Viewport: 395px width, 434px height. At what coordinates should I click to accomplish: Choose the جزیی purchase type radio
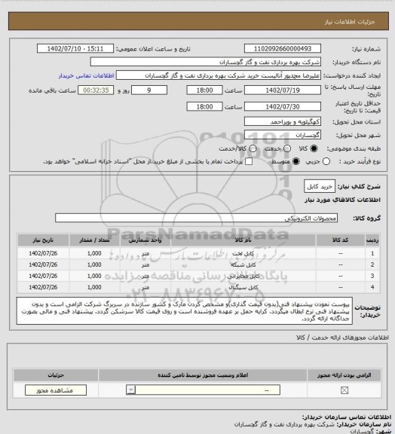326,161
